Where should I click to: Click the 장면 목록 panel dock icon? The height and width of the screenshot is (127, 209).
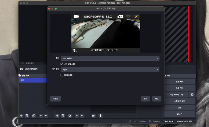(x=20, y=75)
